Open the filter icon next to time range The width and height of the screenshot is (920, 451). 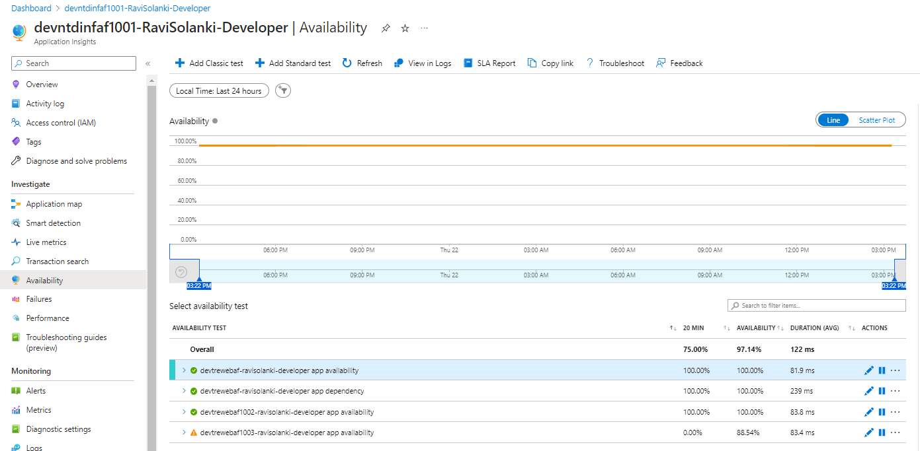282,90
